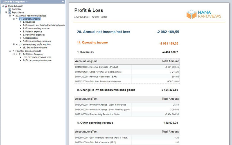Image resolution: width=232 pixels, height=145 pixels.
Task: Click 2. Change in inv. finished/unfinished goods heading in report
Action: coord(106,90)
